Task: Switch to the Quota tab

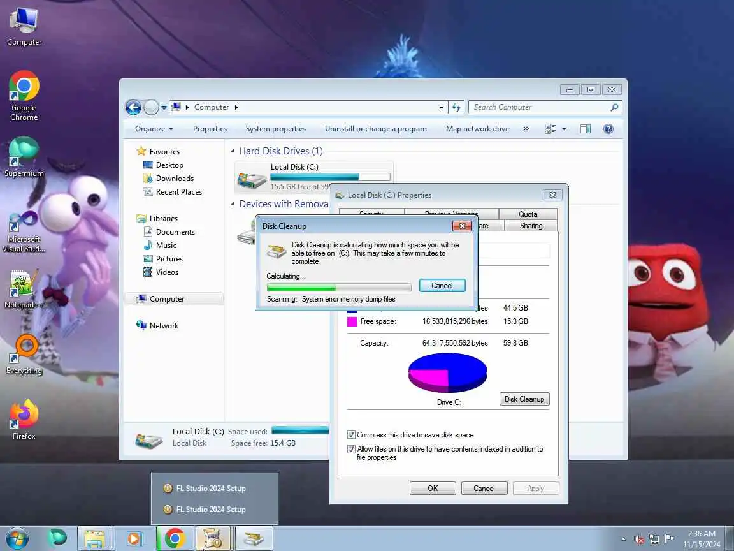Action: [528, 214]
